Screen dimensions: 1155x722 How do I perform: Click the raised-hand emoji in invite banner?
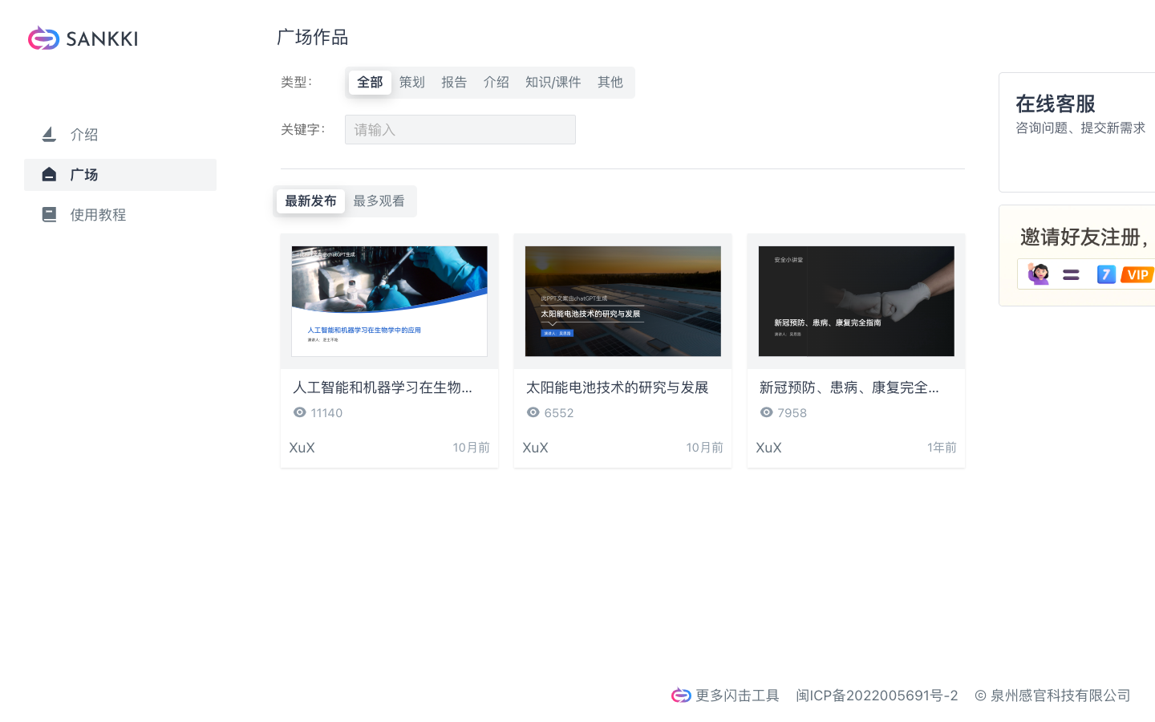point(1039,274)
